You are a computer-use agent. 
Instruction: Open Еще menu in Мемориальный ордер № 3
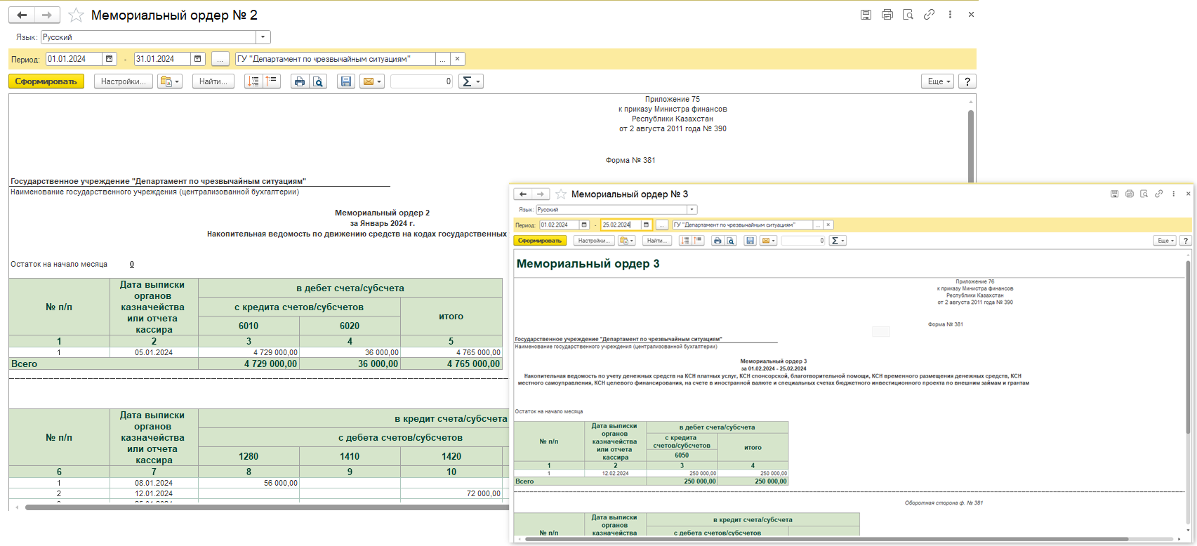click(x=1164, y=241)
